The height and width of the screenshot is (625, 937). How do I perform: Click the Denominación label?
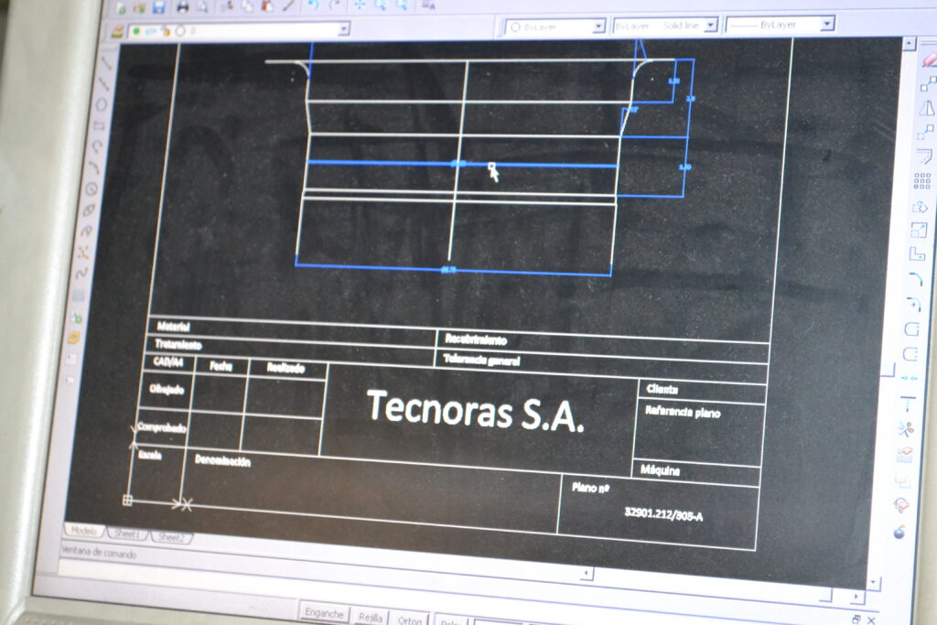point(222,460)
